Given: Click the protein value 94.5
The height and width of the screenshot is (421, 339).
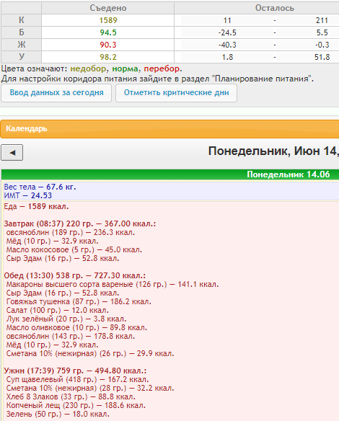Looking at the screenshot, I should click(108, 32).
